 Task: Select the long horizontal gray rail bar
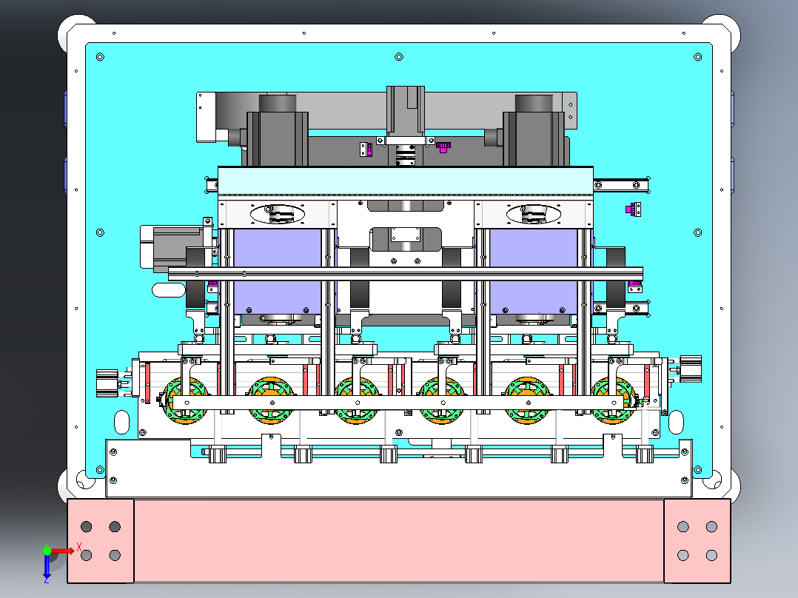pyautogui.click(x=406, y=274)
